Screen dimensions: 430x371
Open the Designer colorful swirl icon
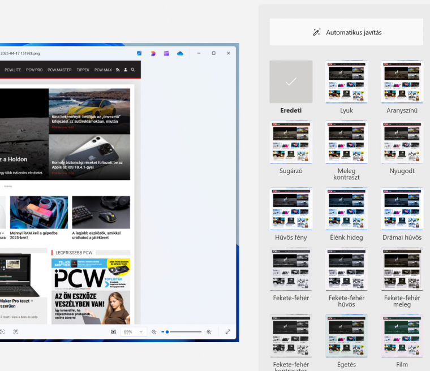tap(153, 53)
